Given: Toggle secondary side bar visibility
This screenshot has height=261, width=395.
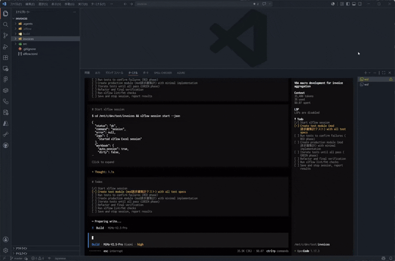Looking at the screenshot, I should [x=360, y=4].
